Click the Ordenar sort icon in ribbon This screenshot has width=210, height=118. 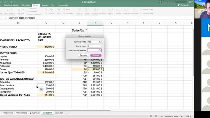pos(51,10)
